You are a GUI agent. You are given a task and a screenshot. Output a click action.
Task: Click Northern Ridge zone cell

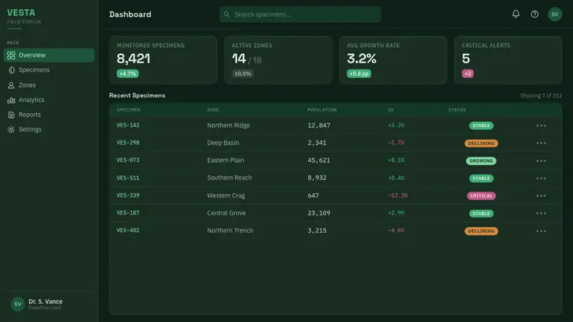[228, 125]
